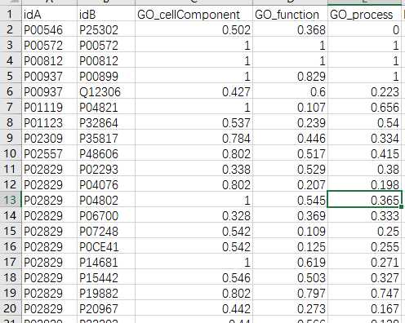405x323 pixels.
Task: Select cell with value 0.338
Action: [194, 169]
